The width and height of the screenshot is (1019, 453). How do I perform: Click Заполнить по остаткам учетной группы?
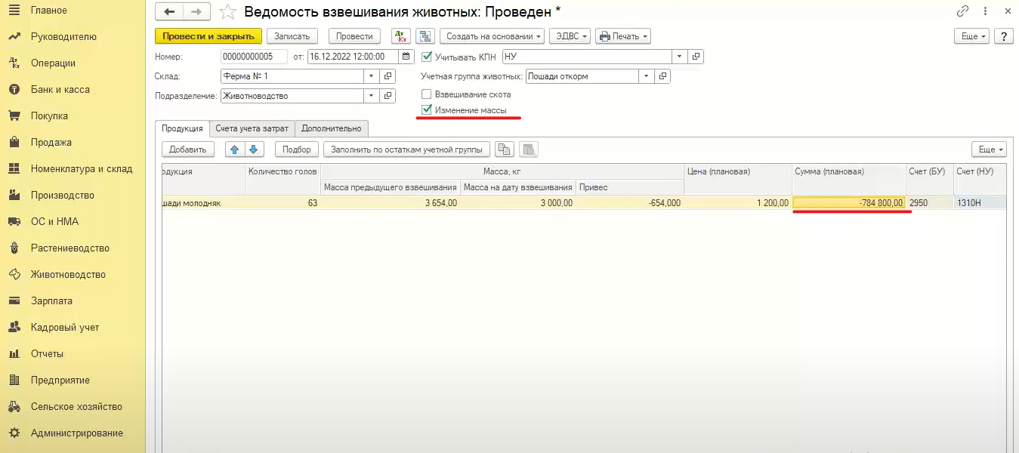tap(406, 149)
